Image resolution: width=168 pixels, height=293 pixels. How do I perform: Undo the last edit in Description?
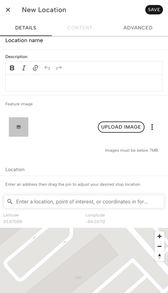(47, 68)
